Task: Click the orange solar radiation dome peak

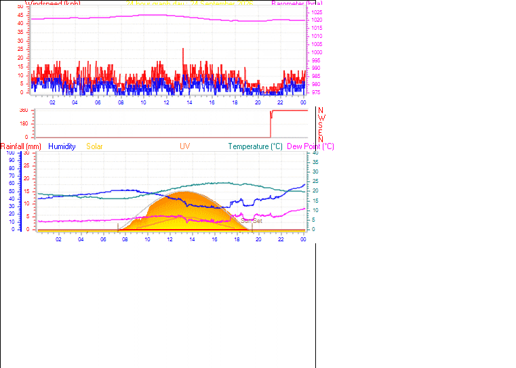Action: (x=185, y=192)
